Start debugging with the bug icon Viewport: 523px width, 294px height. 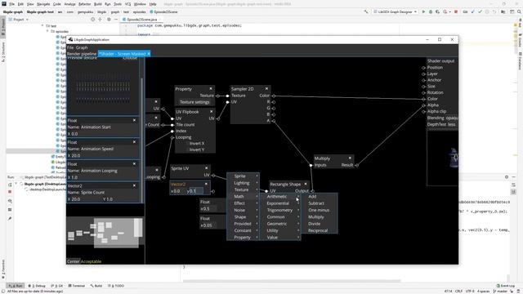(431, 11)
